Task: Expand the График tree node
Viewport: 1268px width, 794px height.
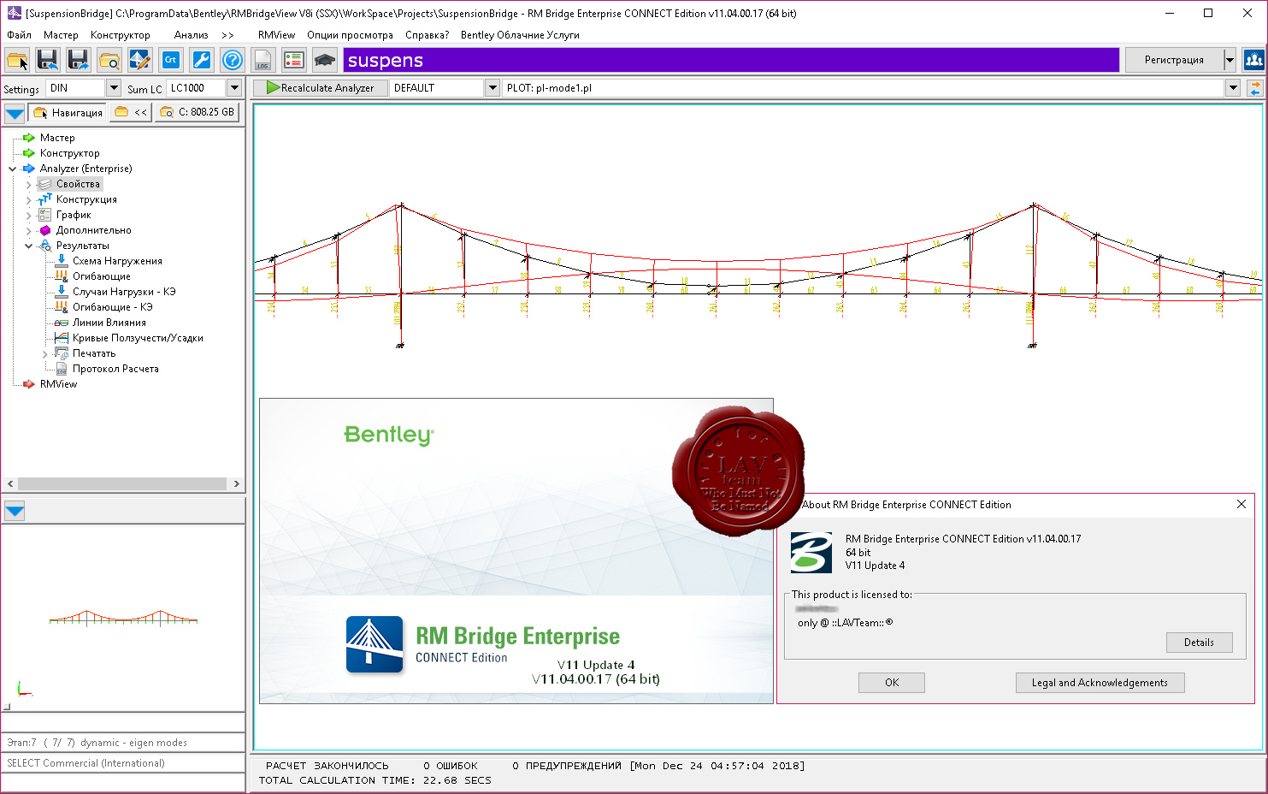Action: point(28,215)
